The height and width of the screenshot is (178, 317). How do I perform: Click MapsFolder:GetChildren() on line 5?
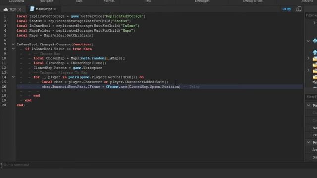(68, 35)
